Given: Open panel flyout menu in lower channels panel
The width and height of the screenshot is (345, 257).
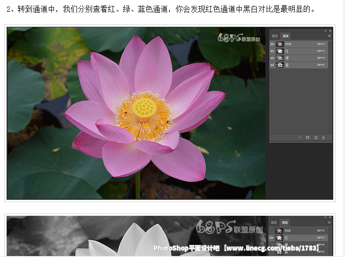Looking at the screenshot, I should pos(330,222).
